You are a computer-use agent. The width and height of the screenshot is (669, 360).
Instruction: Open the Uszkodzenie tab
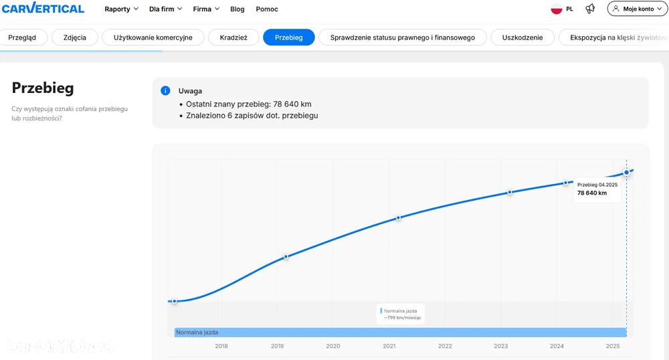[x=522, y=37]
